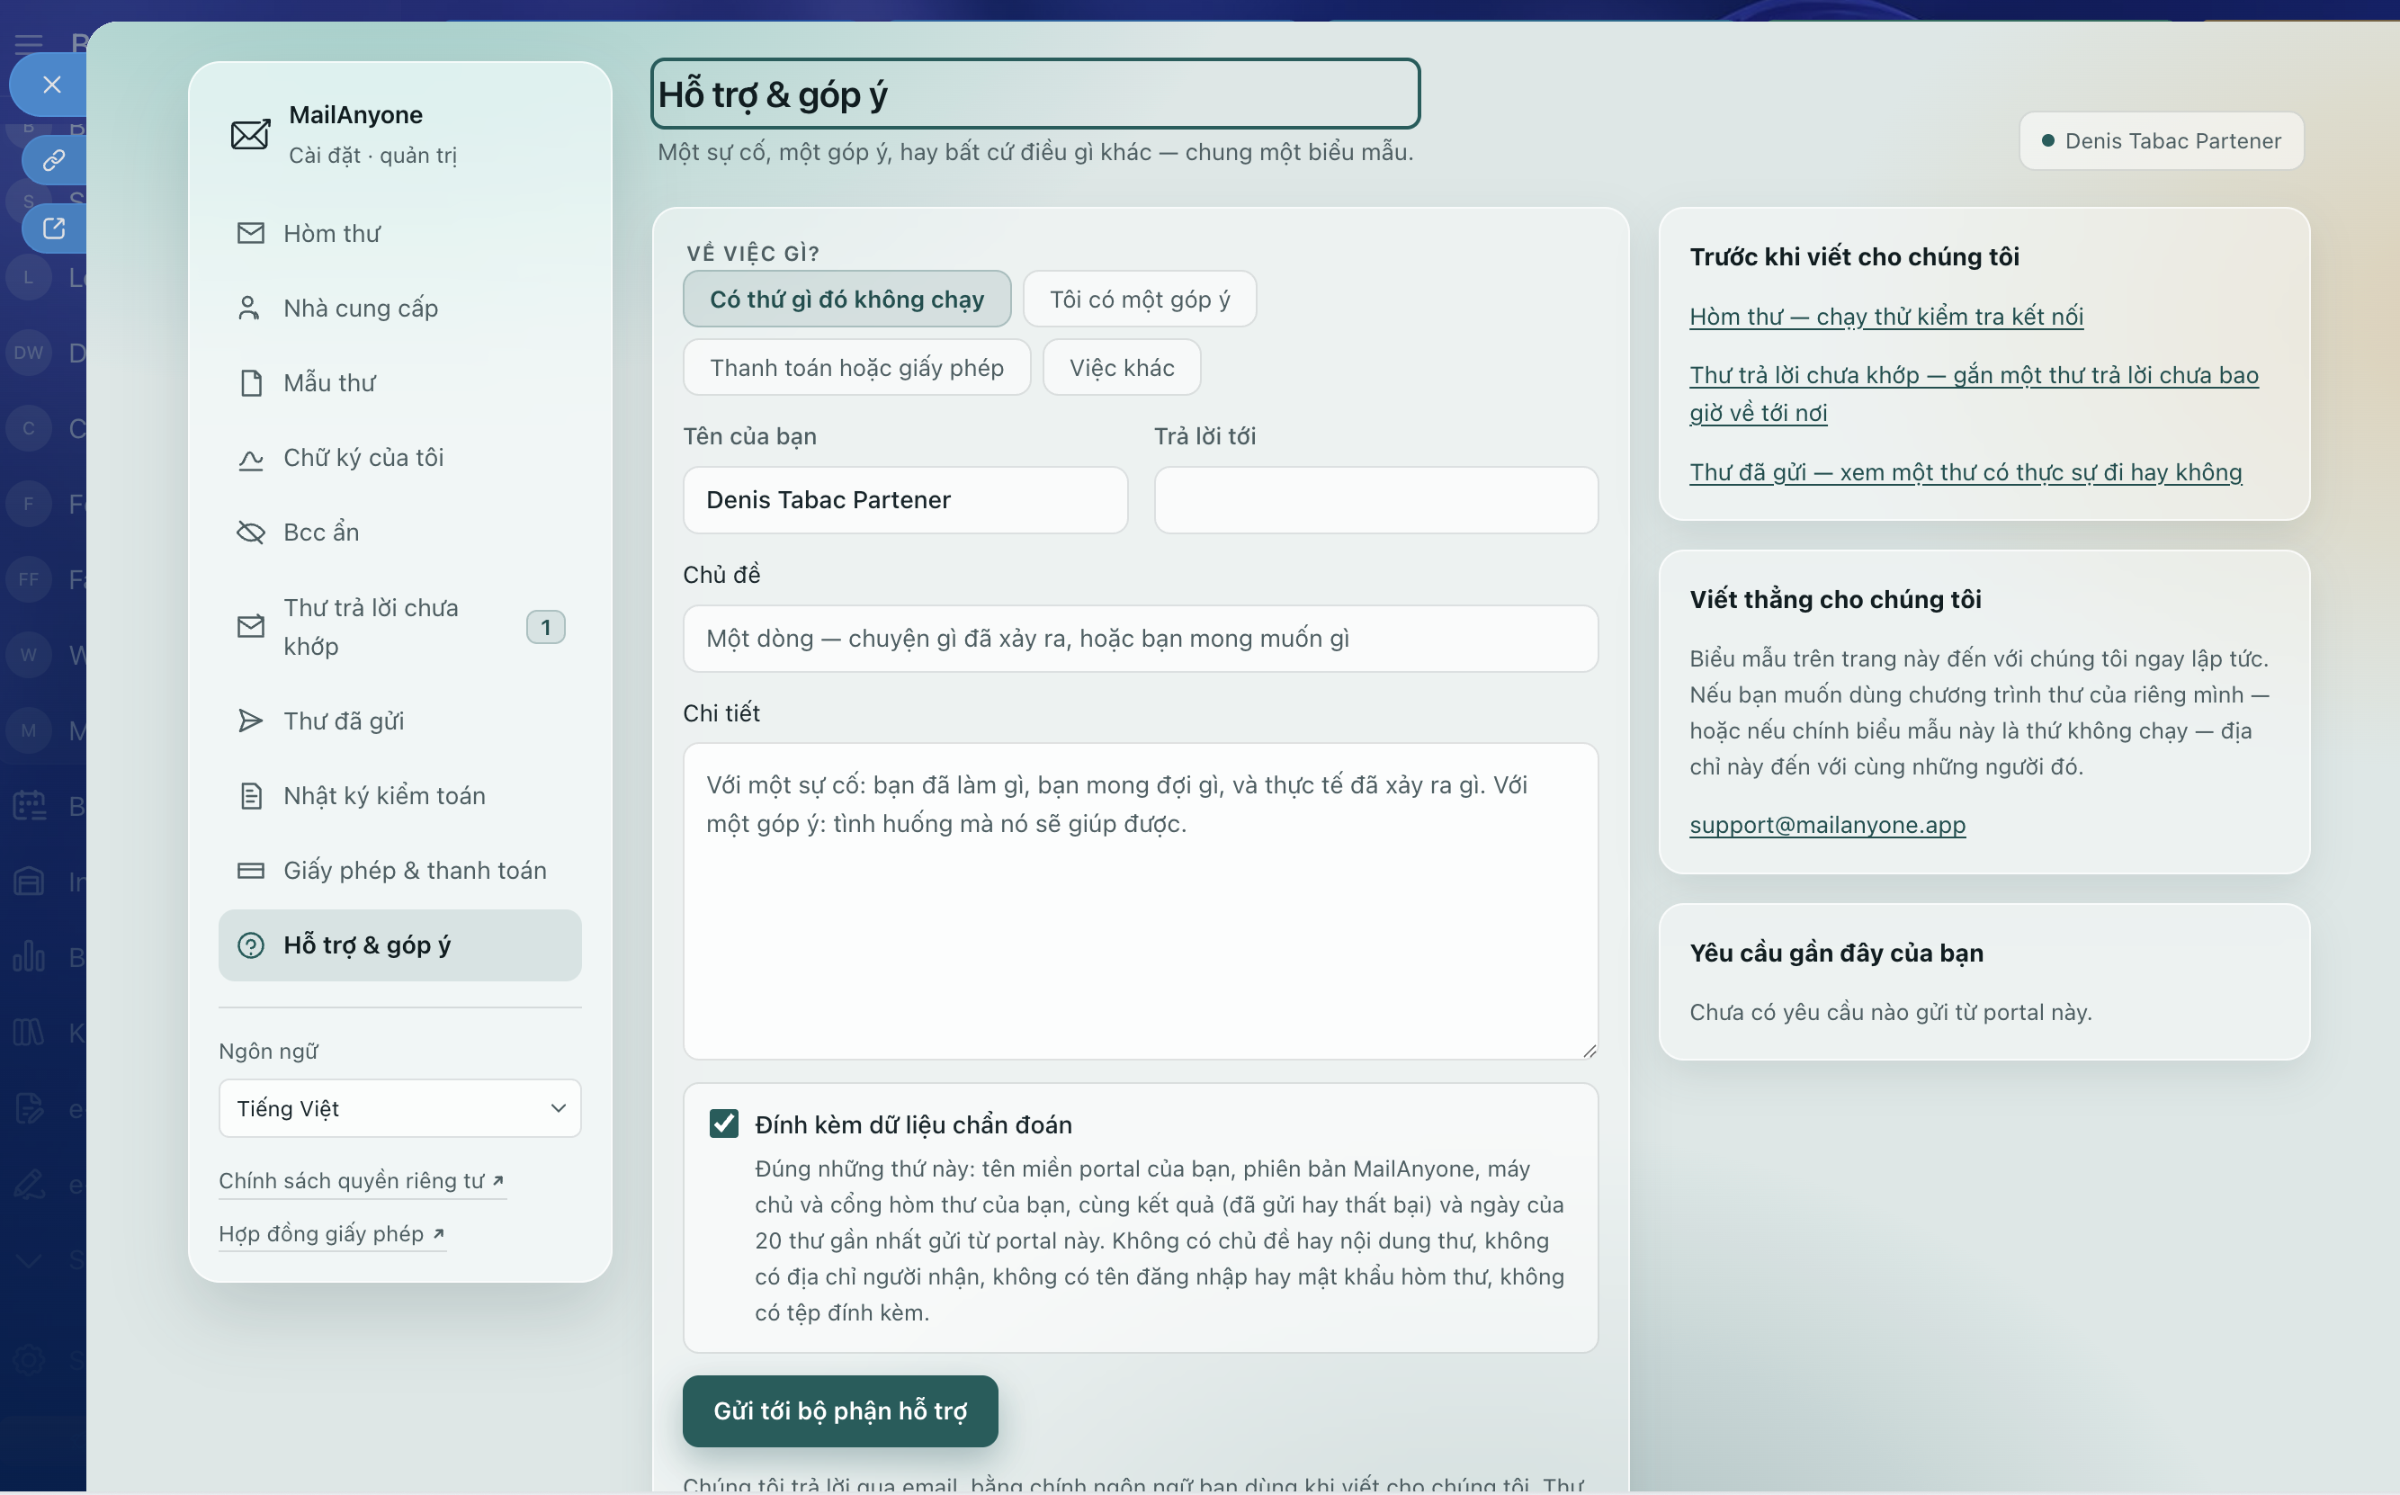2400x1495 pixels.
Task: Open the Bcc ẩn hidden-eye icon
Action: [x=251, y=533]
